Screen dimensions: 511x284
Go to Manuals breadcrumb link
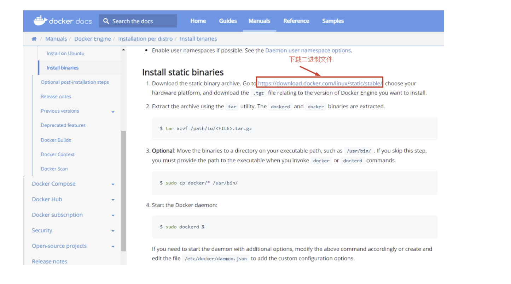56,39
